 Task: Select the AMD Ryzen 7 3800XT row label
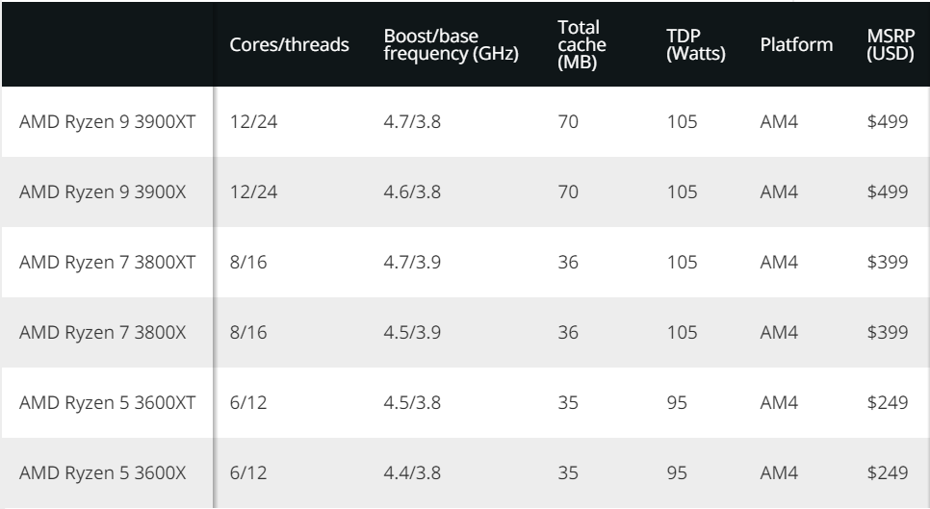click(x=108, y=262)
